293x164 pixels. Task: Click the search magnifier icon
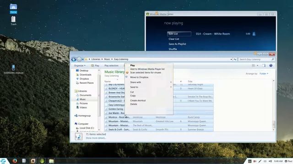[x=273, y=59]
